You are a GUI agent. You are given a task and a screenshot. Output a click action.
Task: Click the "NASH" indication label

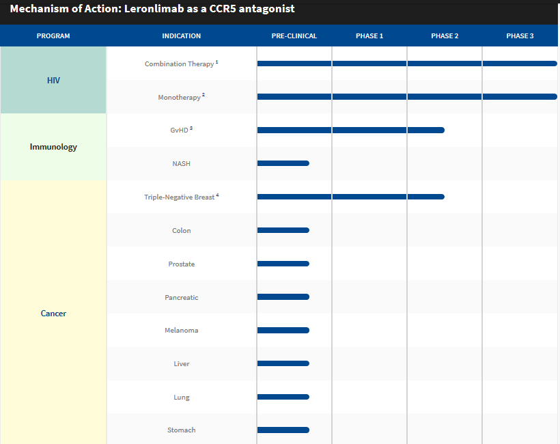(182, 164)
